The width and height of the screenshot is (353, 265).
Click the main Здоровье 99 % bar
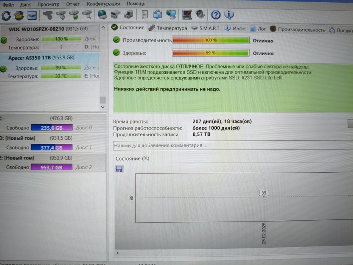pyautogui.click(x=211, y=53)
